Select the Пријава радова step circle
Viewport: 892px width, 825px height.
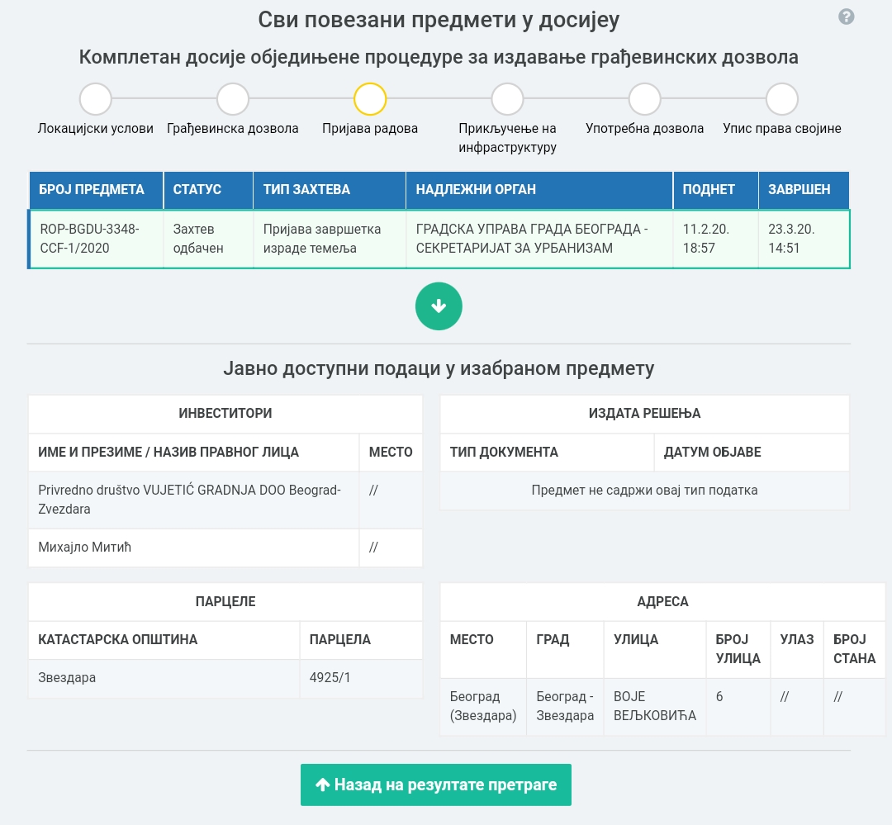(x=370, y=99)
